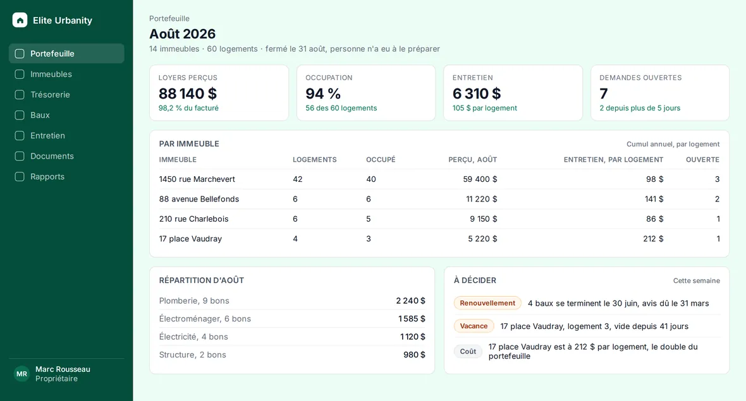Click "98,2 % du facturé" text
The image size is (746, 401).
188,109
